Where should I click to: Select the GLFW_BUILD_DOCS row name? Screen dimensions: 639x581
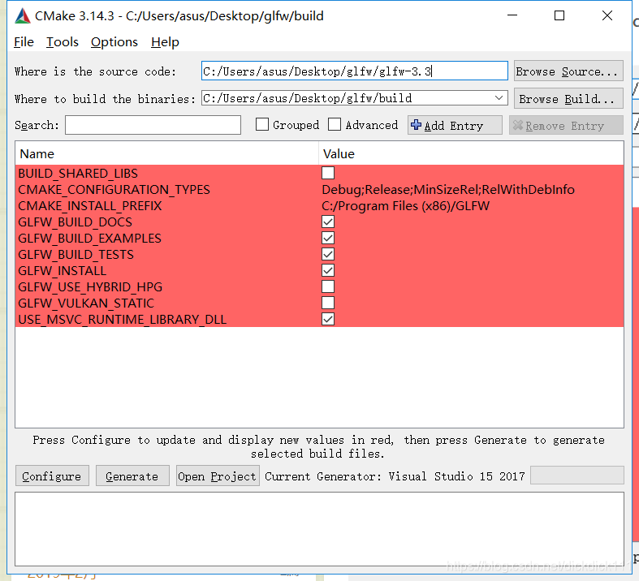pyautogui.click(x=75, y=222)
